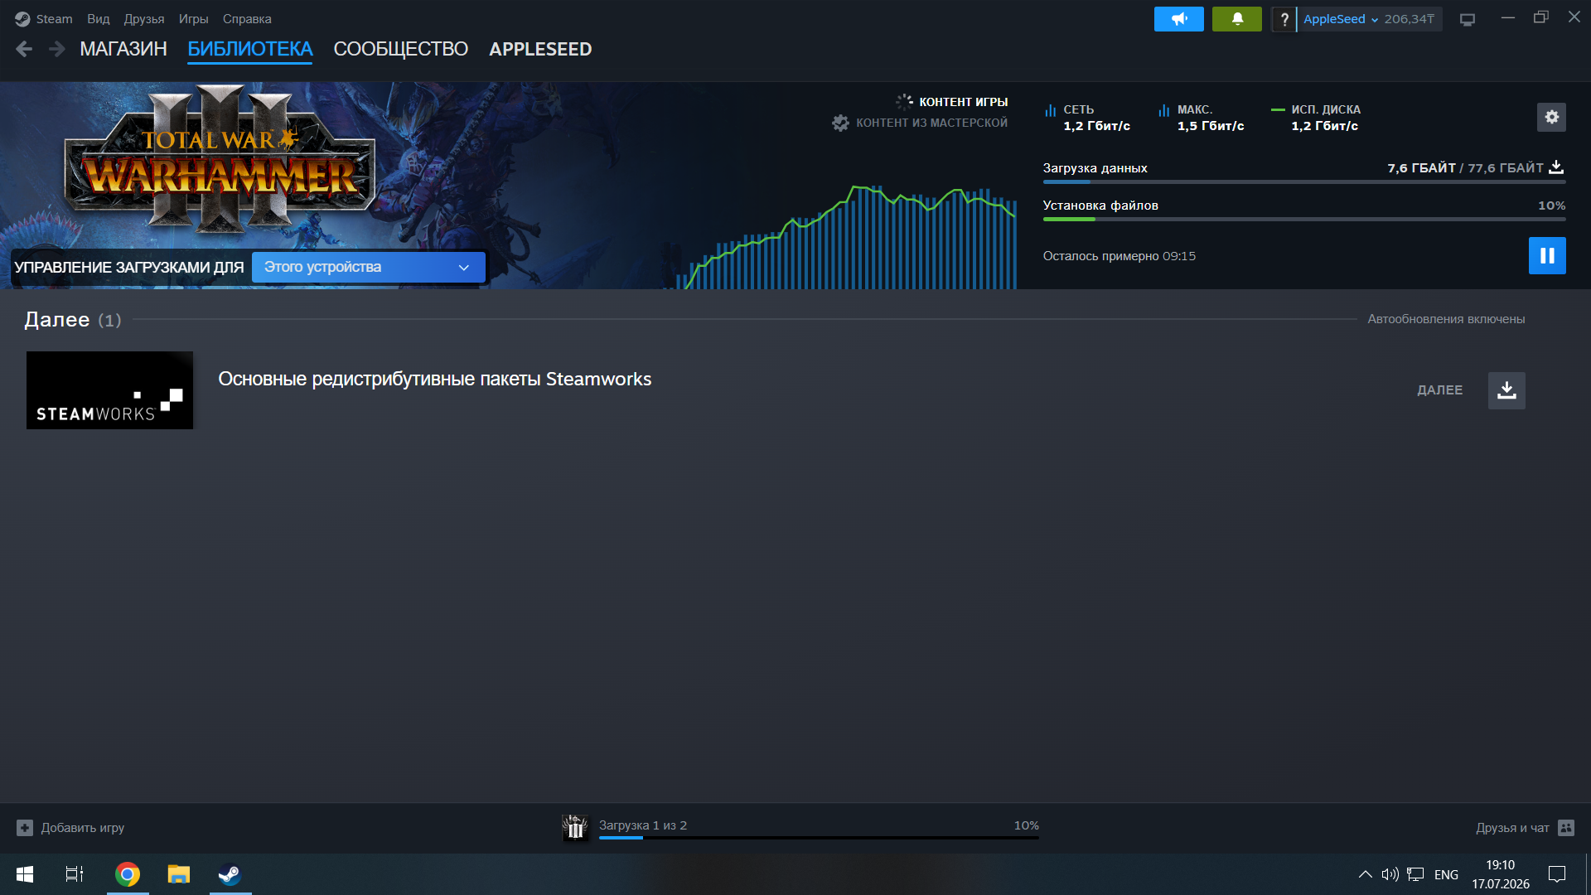Open the Steam menu
Screen dimensions: 1591x895
tap(54, 19)
